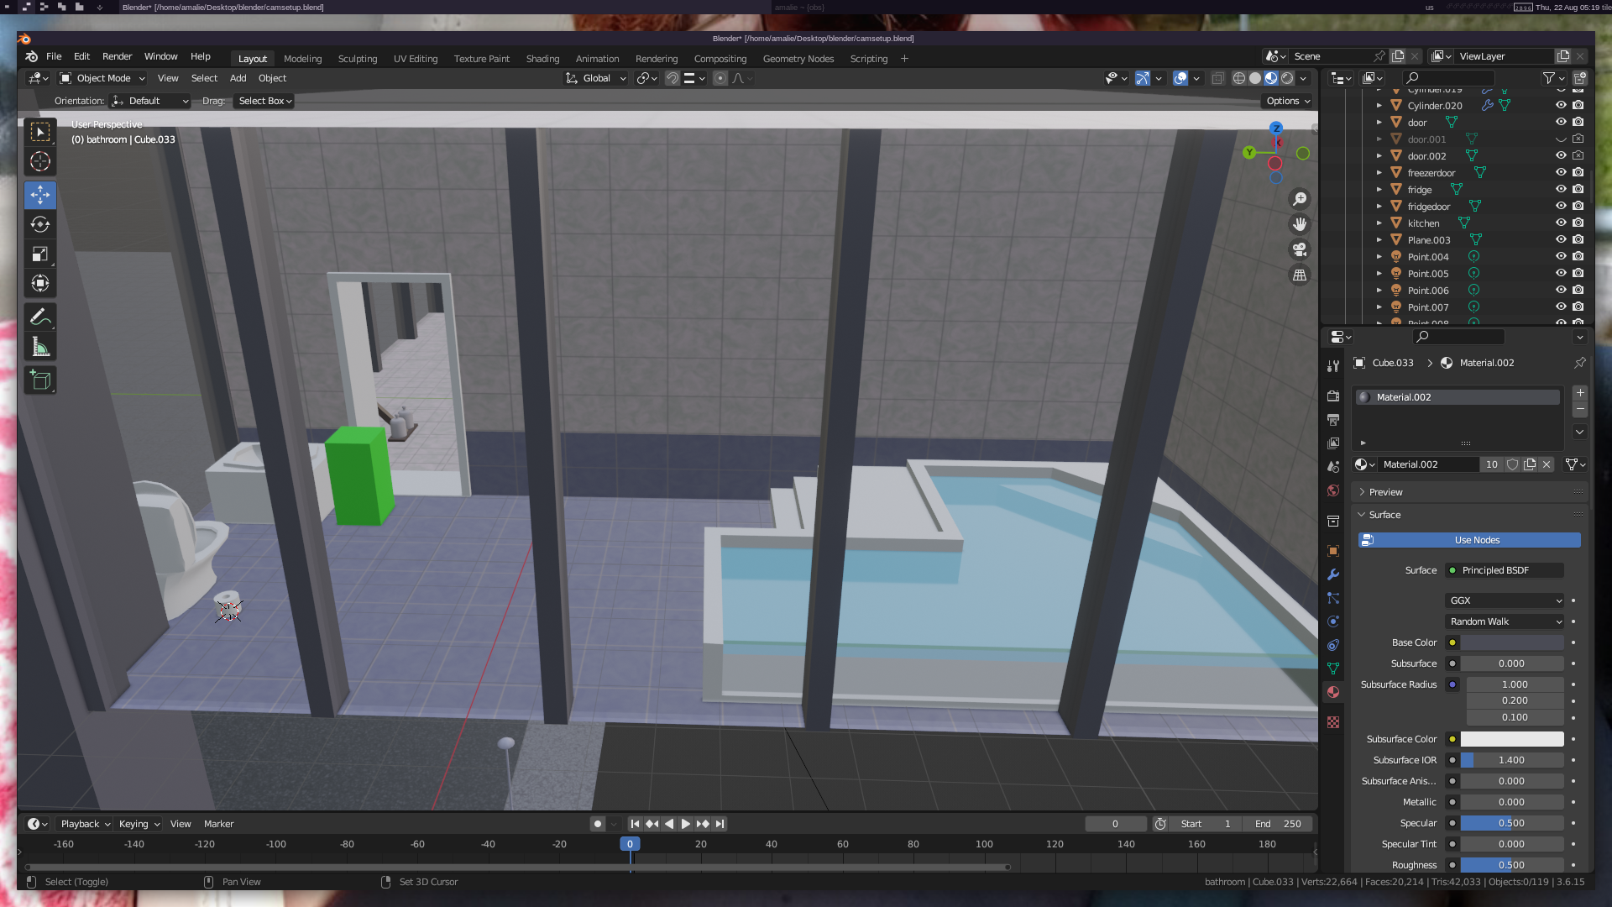Select the Scale tool
1612x907 pixels.
(x=39, y=254)
